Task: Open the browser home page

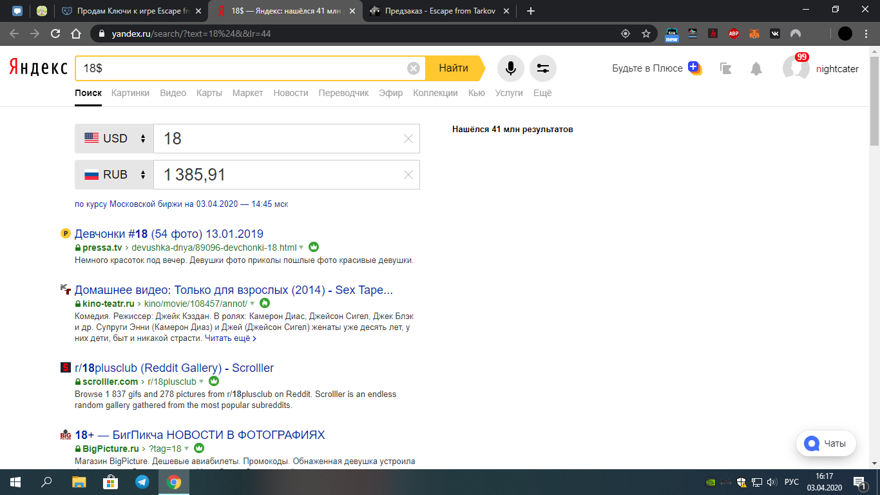Action: (x=76, y=34)
